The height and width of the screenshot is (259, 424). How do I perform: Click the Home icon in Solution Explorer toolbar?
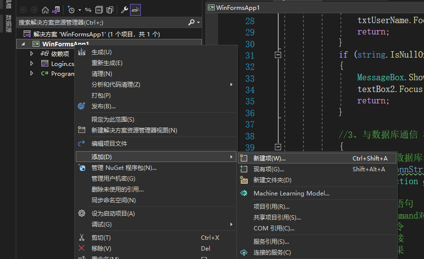[45, 10]
